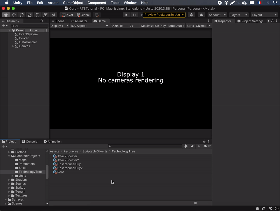Focus the Project search field
280x211 pixels.
point(145,146)
